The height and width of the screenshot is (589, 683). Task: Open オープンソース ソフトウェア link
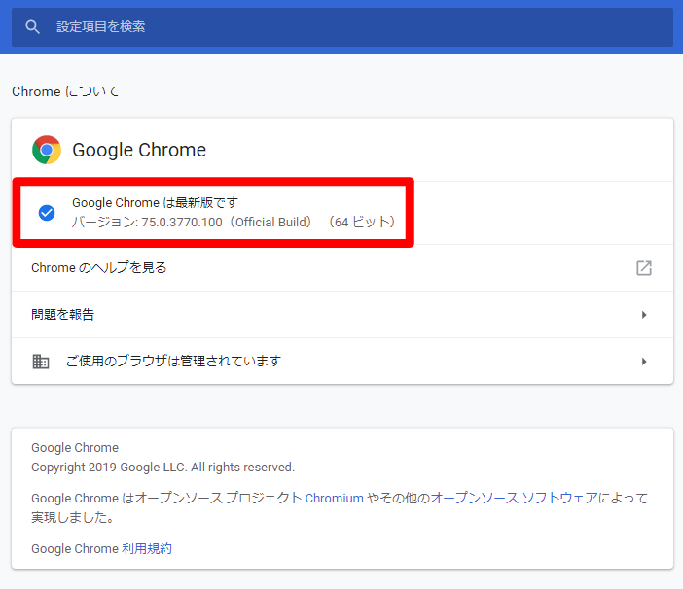tap(514, 498)
